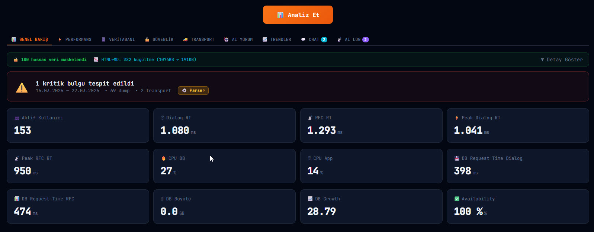Expand details with Detay Göster

562,59
